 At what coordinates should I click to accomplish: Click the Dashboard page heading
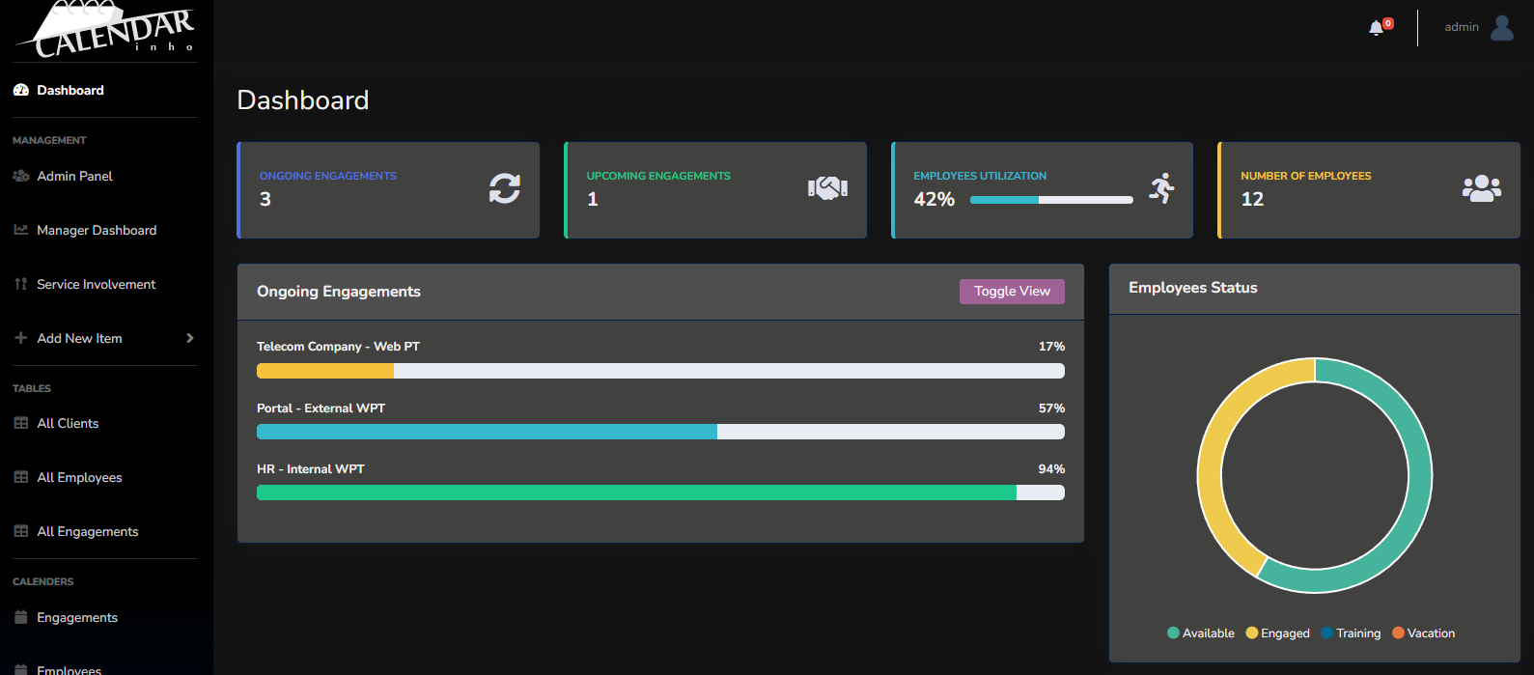pyautogui.click(x=303, y=100)
